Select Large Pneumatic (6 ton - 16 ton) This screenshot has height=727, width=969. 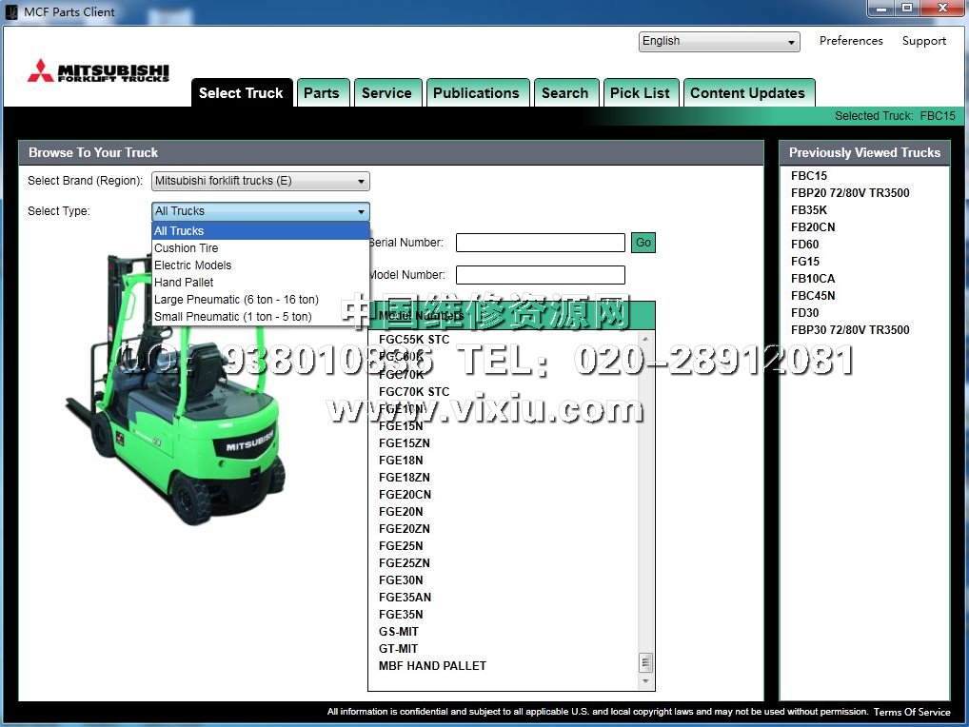pyautogui.click(x=236, y=300)
